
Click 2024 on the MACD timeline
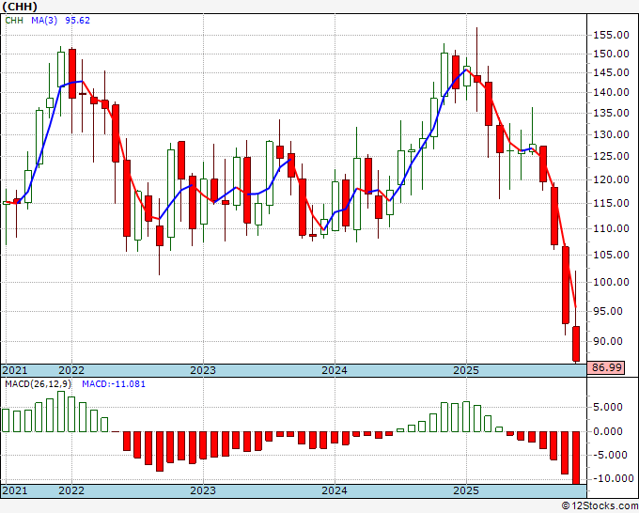tap(335, 490)
